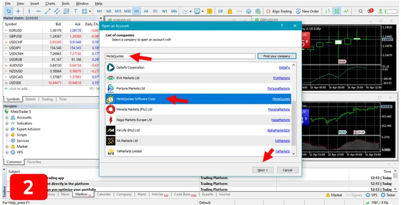Expand the Scripts node in Navigator
Viewport: 401px width, 205px height.
coord(7,135)
